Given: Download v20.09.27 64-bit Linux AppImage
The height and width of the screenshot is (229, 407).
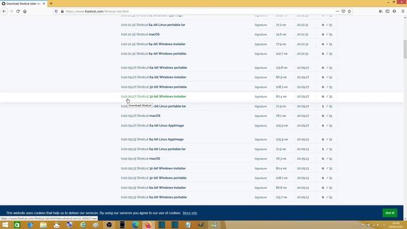Looking at the screenshot, I should pos(153,125).
